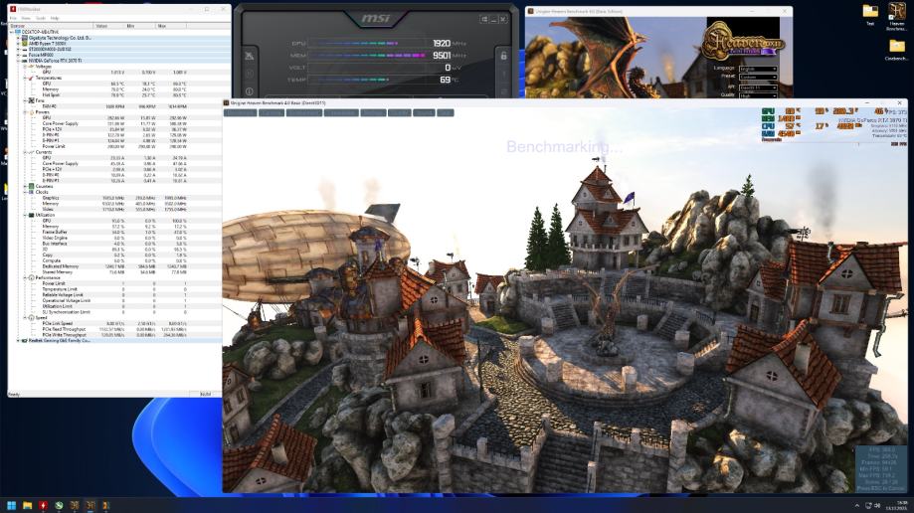The width and height of the screenshot is (914, 513).
Task: Click Afterburner's Windows-logo icon in its title bar
Action: 483,19
